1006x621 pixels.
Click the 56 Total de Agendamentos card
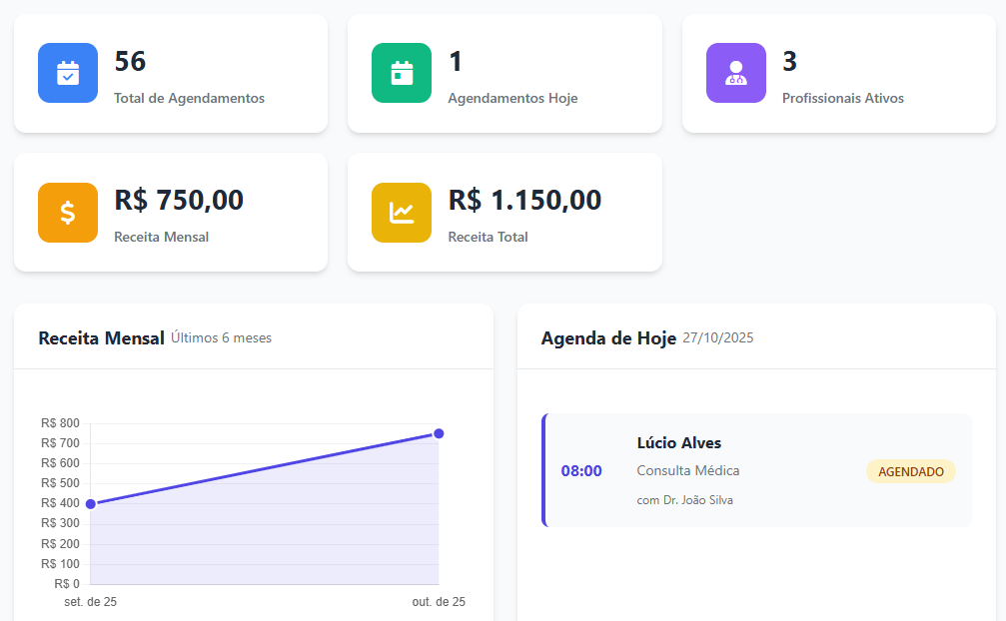pos(170,72)
